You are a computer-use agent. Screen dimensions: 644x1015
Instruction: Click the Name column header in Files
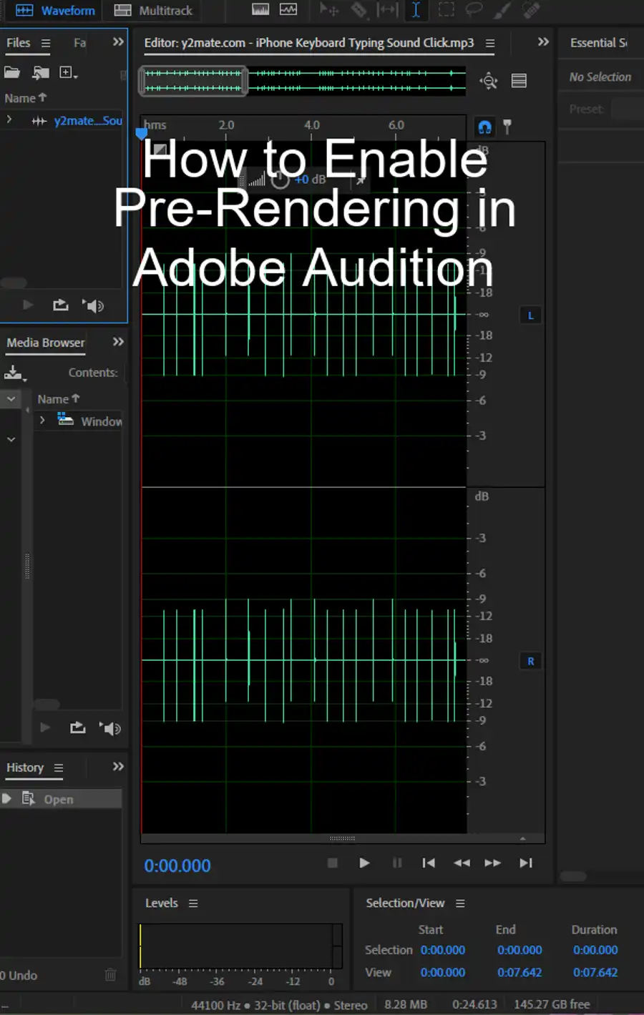click(x=25, y=98)
